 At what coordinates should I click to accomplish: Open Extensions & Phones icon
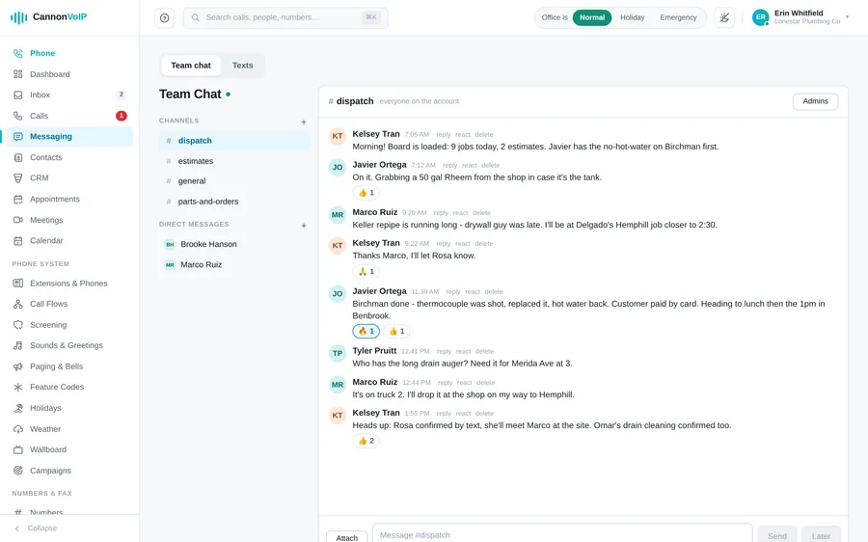18,283
